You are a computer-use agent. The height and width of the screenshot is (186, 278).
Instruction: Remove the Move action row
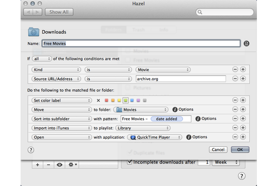235,109
